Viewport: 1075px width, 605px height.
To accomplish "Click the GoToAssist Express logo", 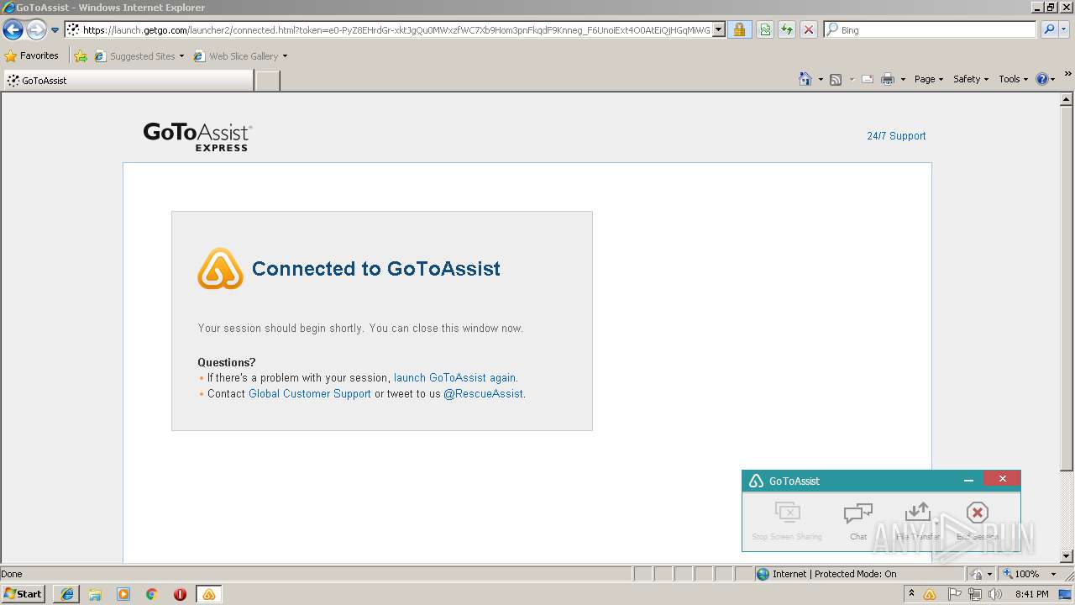I will click(x=197, y=136).
